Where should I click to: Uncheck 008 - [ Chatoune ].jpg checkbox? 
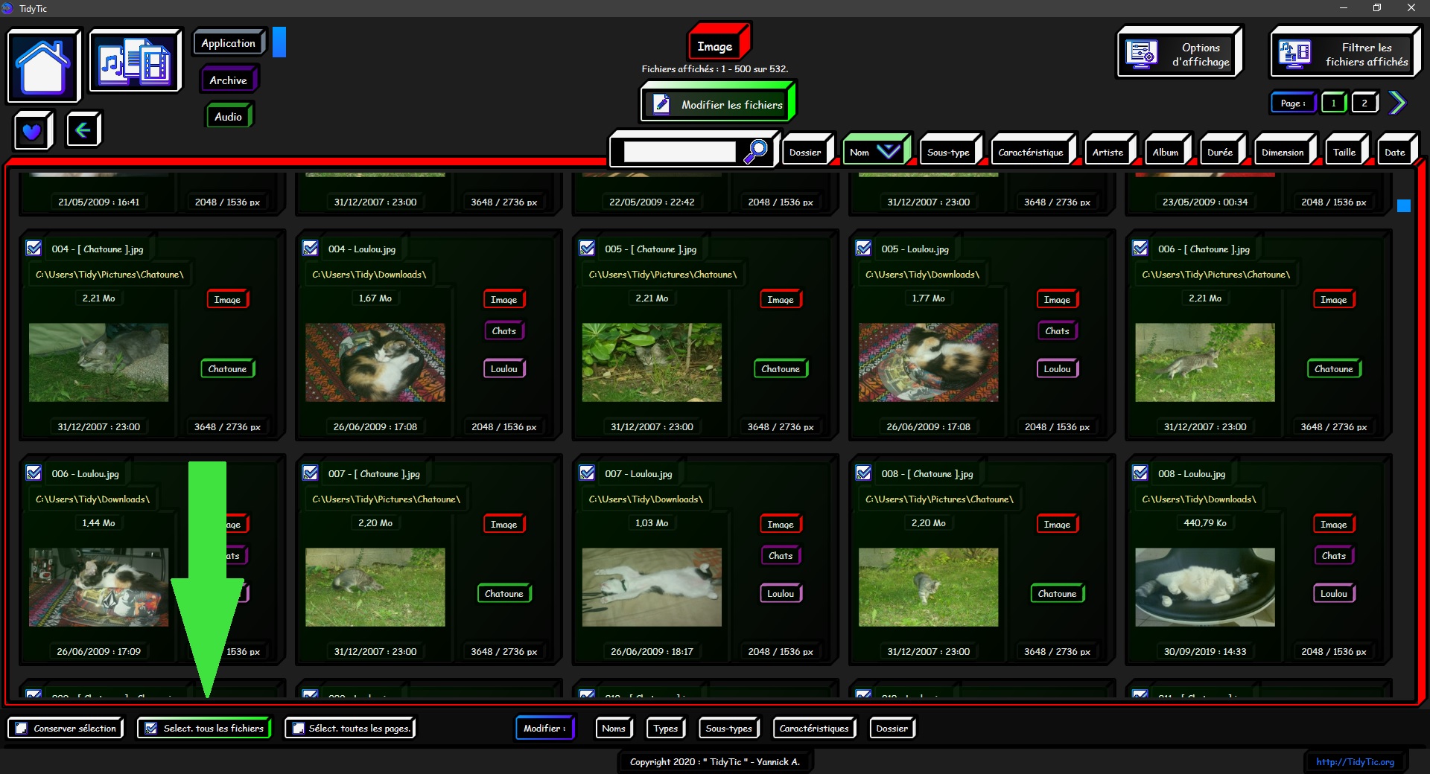[x=863, y=473]
